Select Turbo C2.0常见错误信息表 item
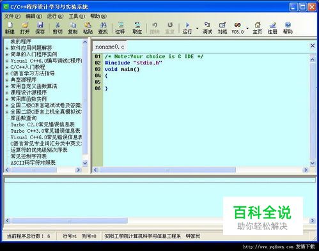 click(43, 125)
